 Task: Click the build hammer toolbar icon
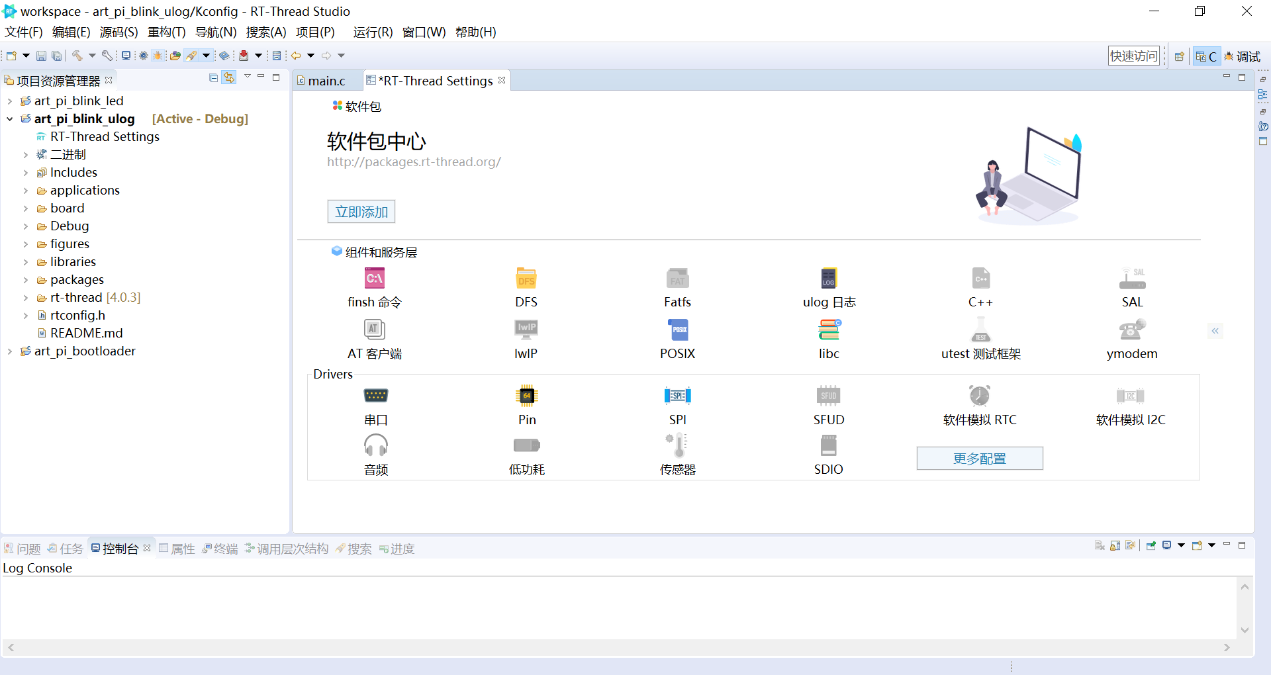(77, 56)
